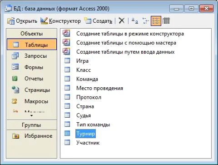Select the Страна table
218x165 pixels.
point(85,106)
